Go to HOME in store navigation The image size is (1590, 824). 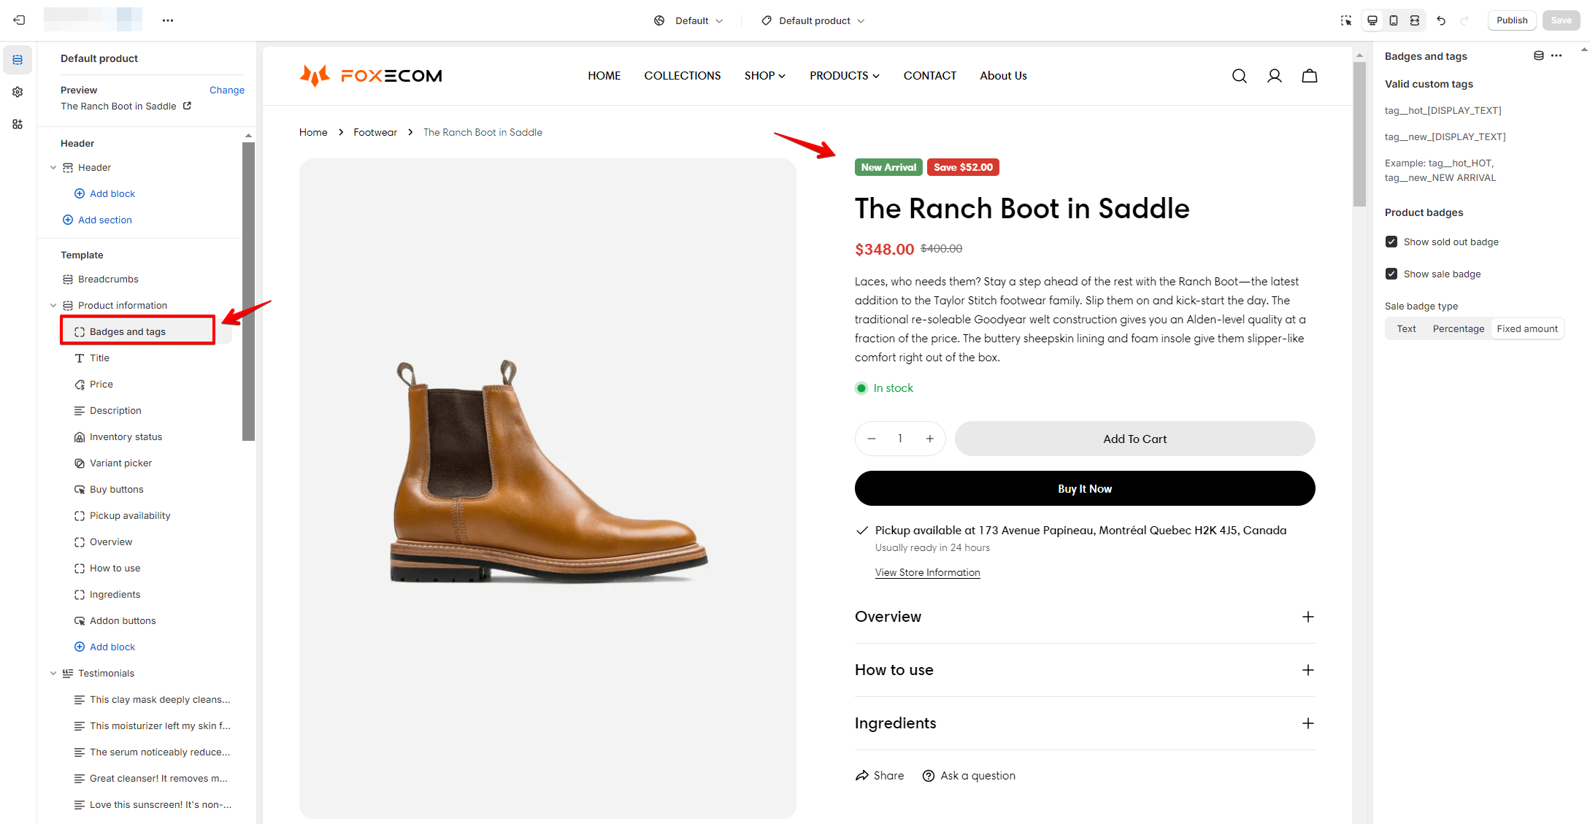[x=604, y=75]
